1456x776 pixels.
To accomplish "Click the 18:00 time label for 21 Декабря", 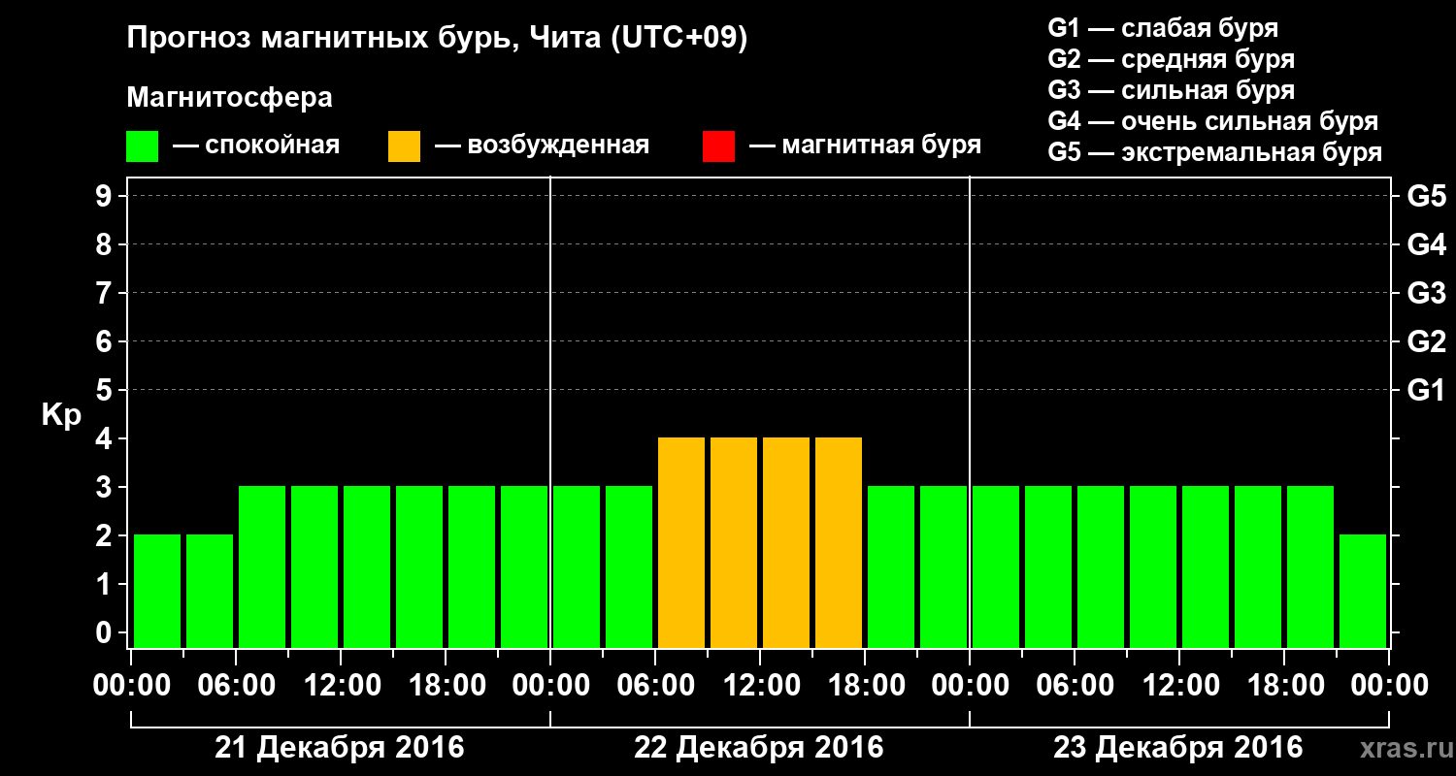I will point(446,686).
